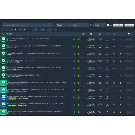
Task: Click the pie-chart size column icon
Action: click(100, 34)
